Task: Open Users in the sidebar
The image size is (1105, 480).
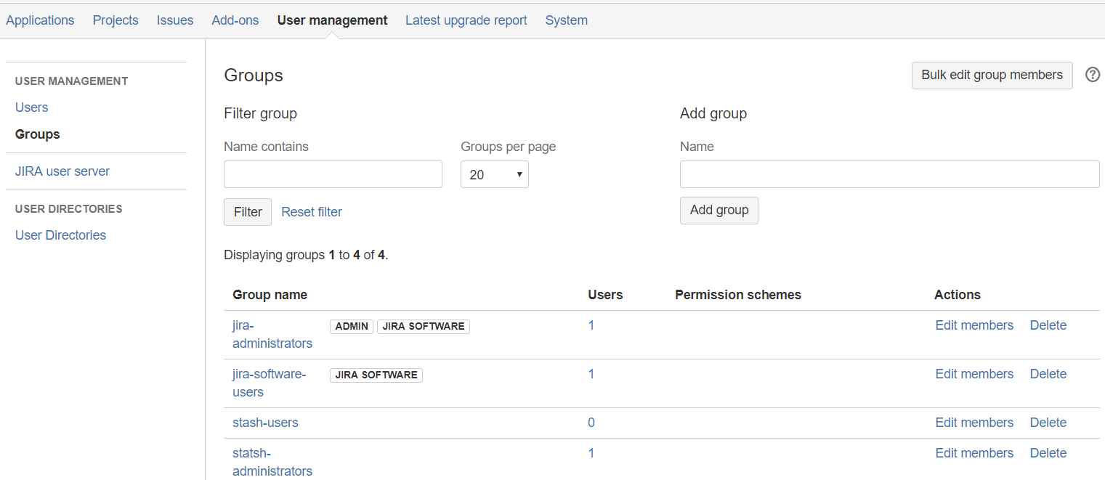Action: [x=32, y=107]
